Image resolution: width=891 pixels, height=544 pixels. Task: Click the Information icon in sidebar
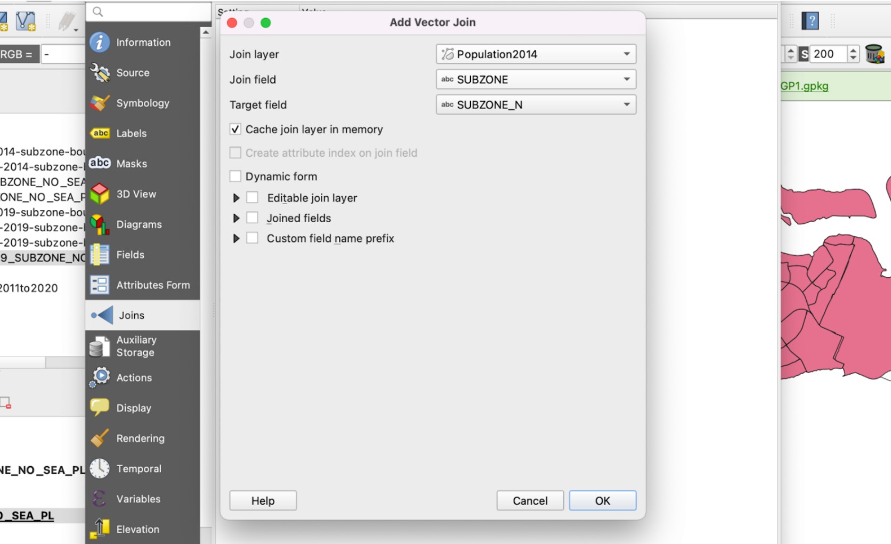pos(100,42)
